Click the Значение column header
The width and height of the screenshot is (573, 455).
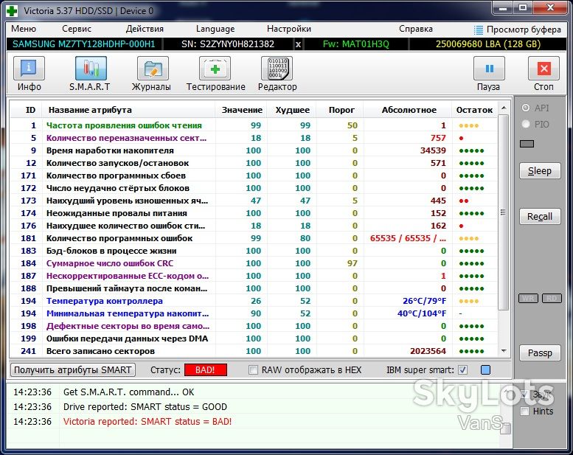pyautogui.click(x=242, y=110)
